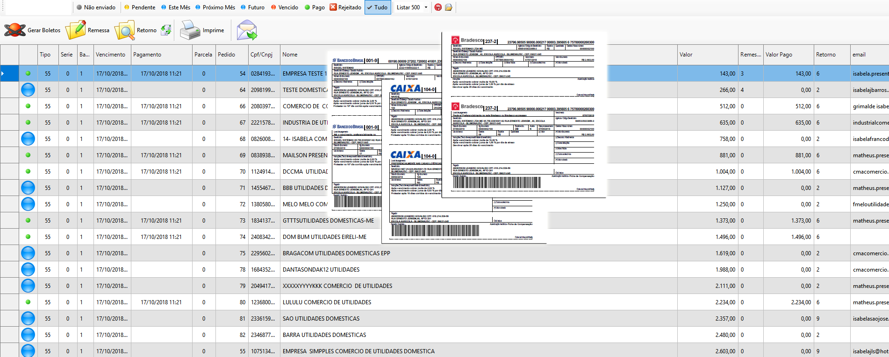Viewport: 889px width, 357px height.
Task: Filter by Próximo Mês
Action: tap(215, 7)
